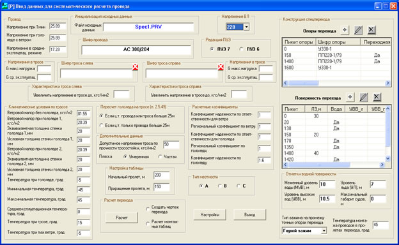Open clamp type 'Глухой зажим' dropdown

pos(324,231)
